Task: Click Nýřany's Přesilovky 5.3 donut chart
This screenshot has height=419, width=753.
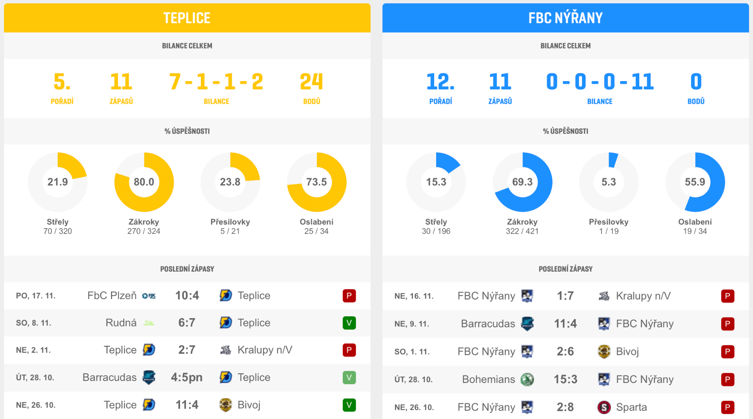Action: [x=609, y=182]
